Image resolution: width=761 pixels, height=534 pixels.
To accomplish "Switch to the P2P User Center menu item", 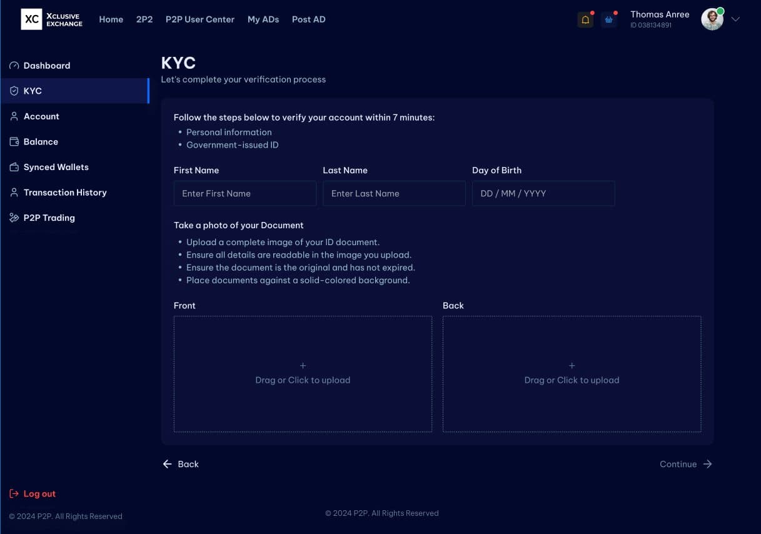I will (x=199, y=19).
